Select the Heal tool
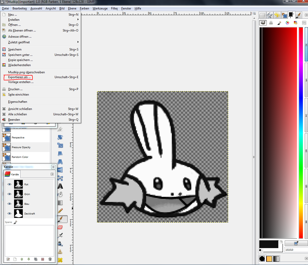Screen dimensions: 308x265 (60, 260)
